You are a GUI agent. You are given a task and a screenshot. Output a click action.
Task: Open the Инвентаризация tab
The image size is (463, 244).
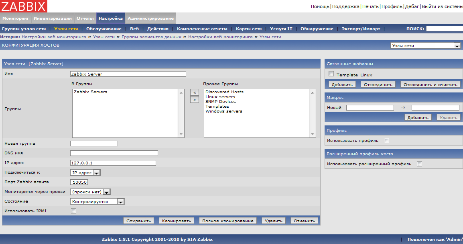coord(53,18)
